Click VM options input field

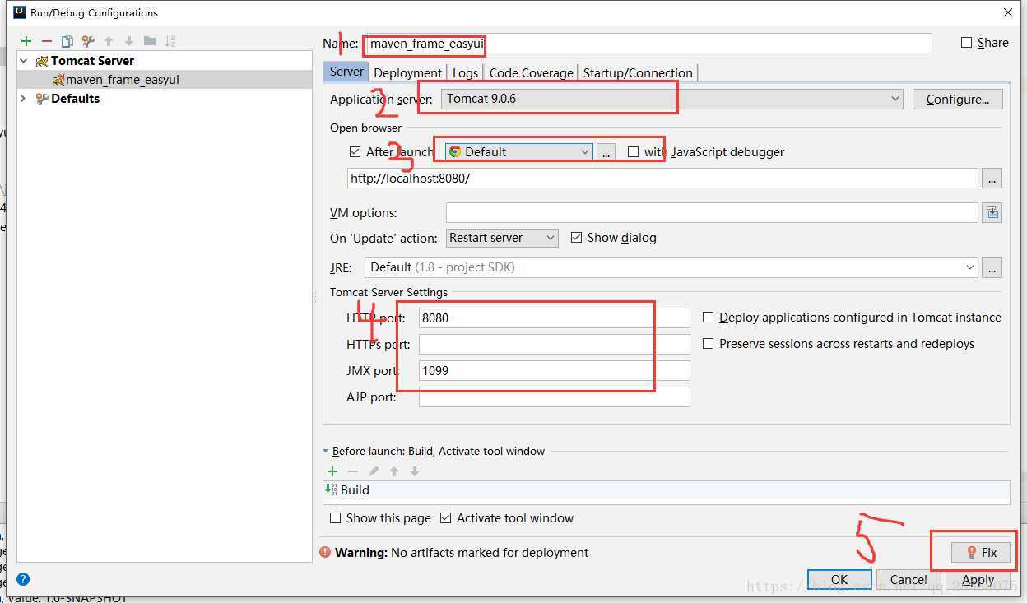click(712, 213)
